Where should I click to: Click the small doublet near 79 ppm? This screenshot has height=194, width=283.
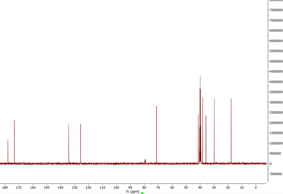pos(145,161)
